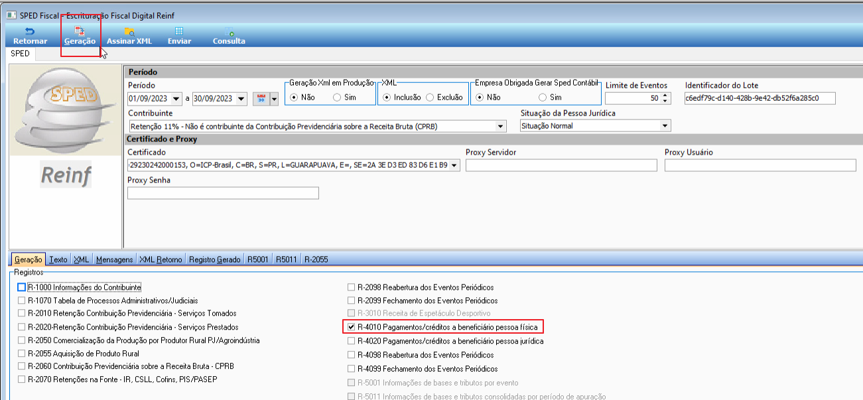Uncheck R-4010 Pagamentos a beneficiário pessoa física
The image size is (863, 400).
tap(351, 327)
